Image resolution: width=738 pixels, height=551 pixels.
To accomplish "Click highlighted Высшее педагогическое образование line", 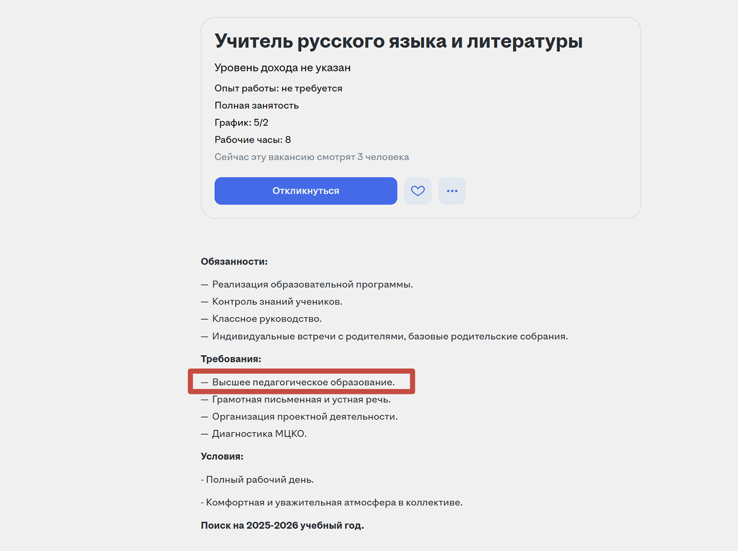I will coord(303,382).
